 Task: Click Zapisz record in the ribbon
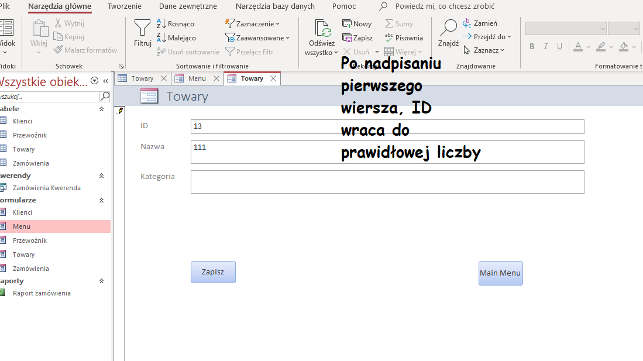point(358,38)
